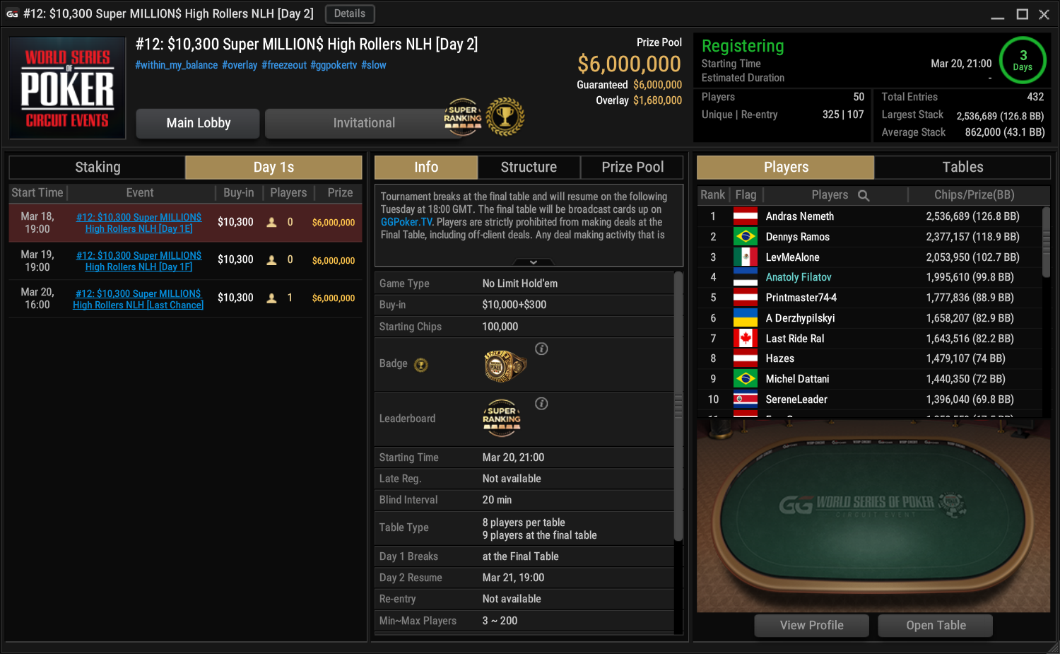Click the View Profile button
The height and width of the screenshot is (654, 1060).
812,626
